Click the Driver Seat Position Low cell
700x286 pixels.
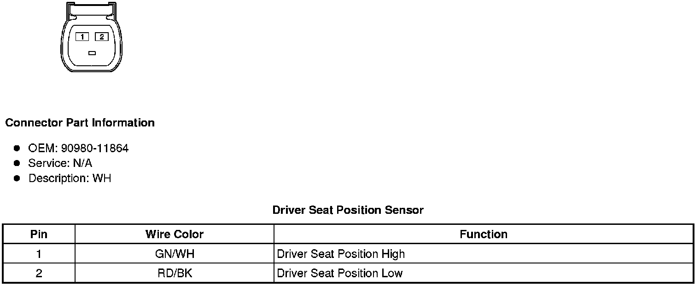[339, 273]
